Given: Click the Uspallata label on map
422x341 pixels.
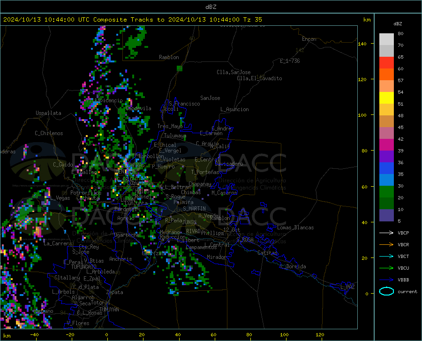Looking at the screenshot, I should [x=48, y=113].
